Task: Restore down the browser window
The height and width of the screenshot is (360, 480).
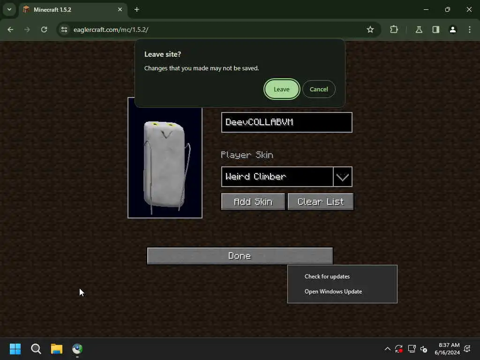Action: click(448, 9)
